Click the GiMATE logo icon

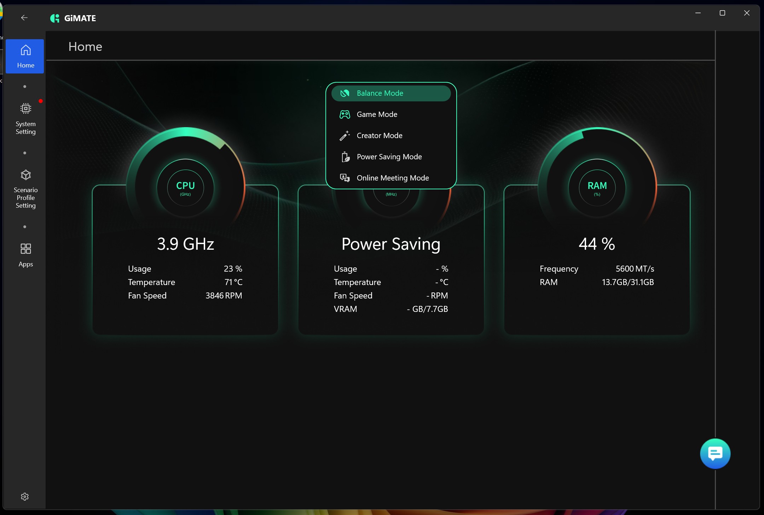click(x=55, y=18)
